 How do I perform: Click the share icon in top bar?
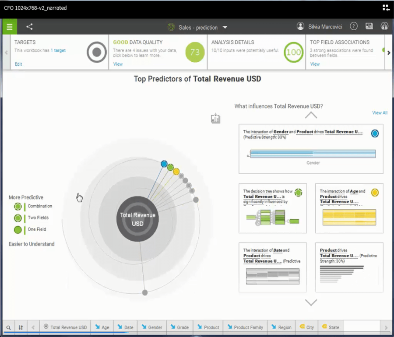point(29,27)
